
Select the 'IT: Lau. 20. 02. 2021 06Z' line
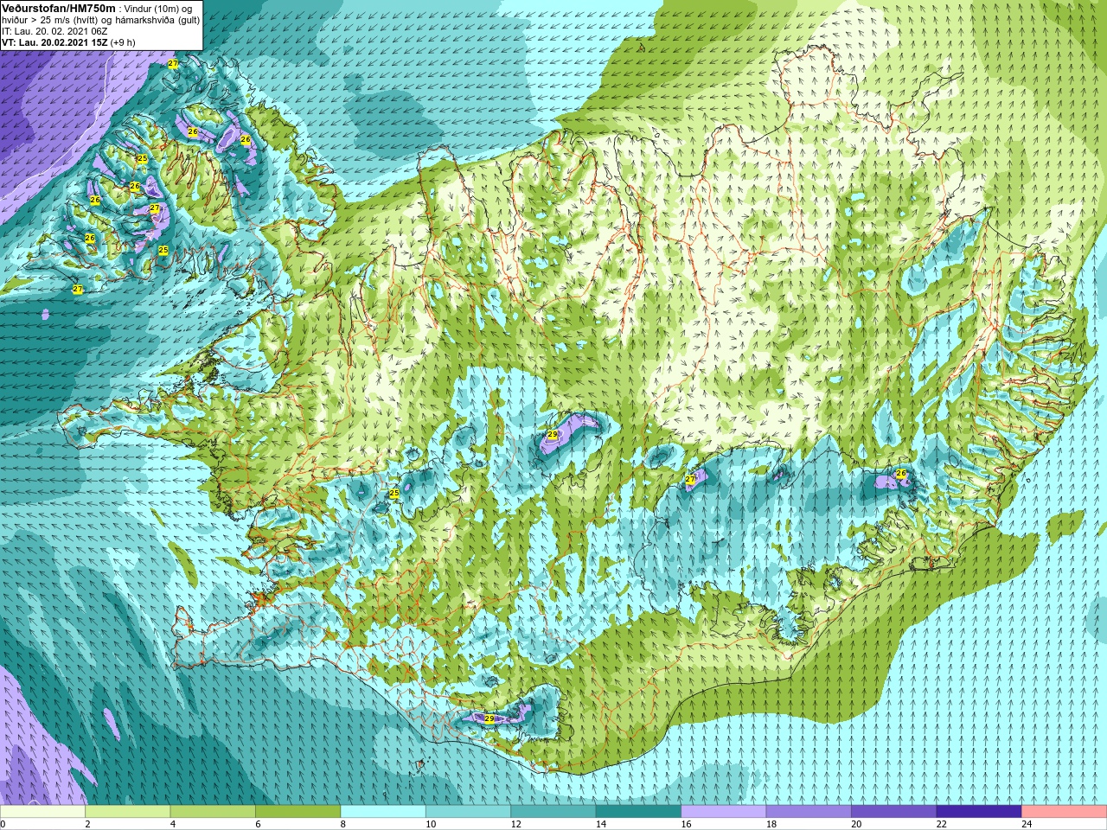point(54,31)
